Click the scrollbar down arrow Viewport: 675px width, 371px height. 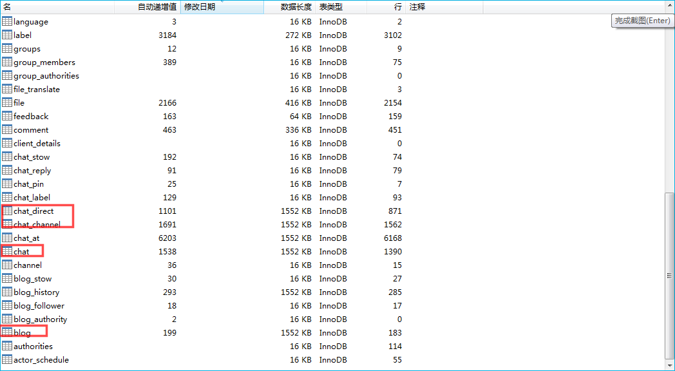(x=670, y=365)
